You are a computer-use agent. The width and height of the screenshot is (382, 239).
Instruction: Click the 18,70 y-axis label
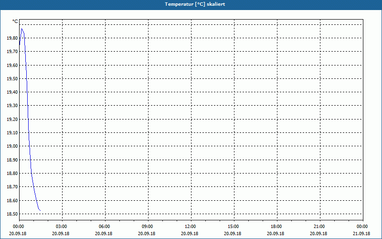[12, 187]
